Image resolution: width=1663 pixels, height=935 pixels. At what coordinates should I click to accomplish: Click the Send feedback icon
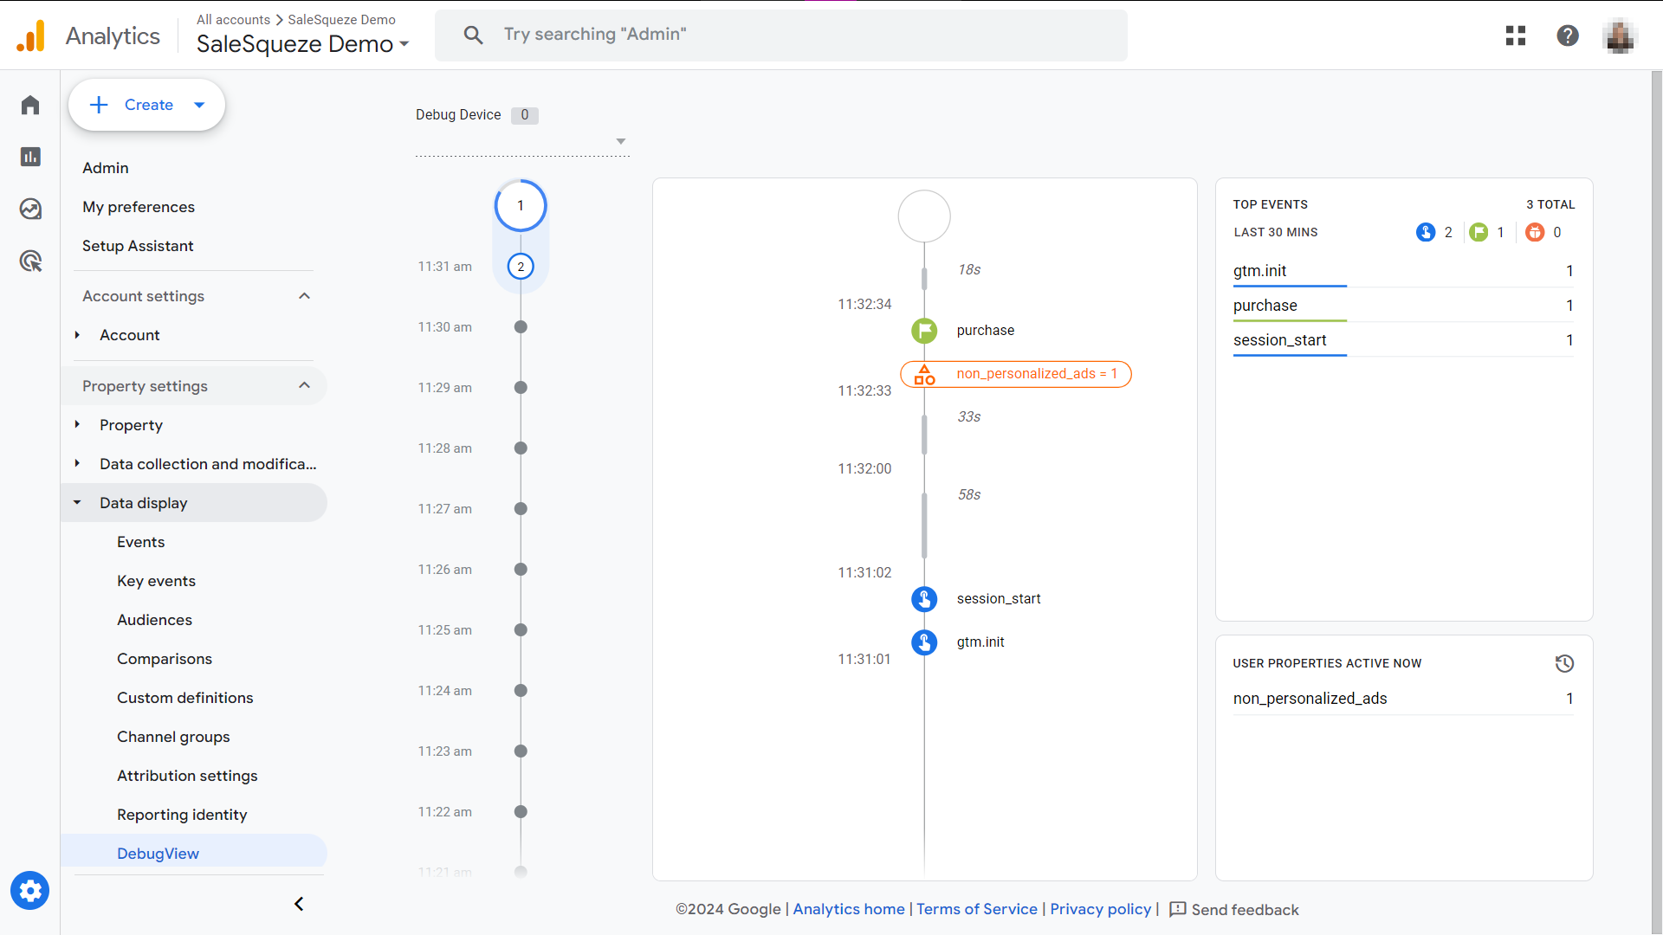1178,909
